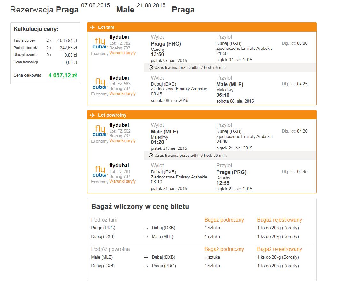Click the arrow between Praga (PRG) and Dubaj (DXB)

click(x=146, y=228)
